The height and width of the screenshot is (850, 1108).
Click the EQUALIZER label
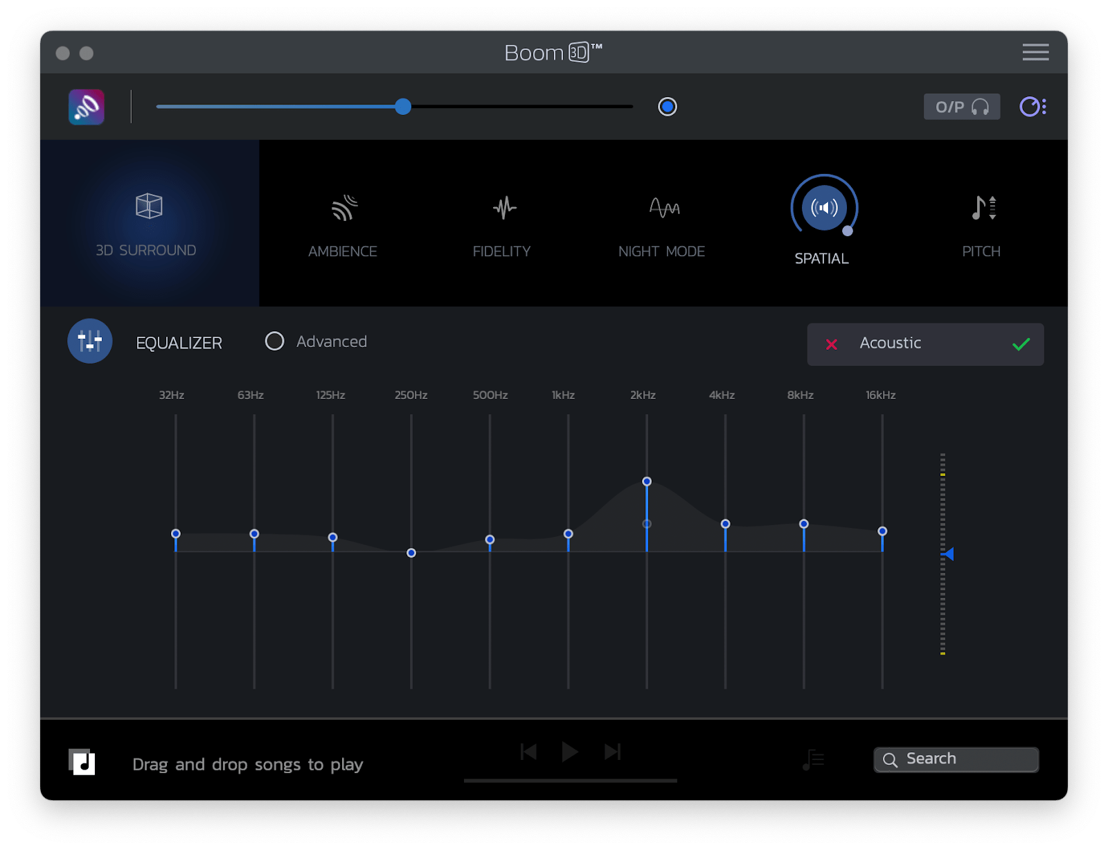[x=179, y=343]
